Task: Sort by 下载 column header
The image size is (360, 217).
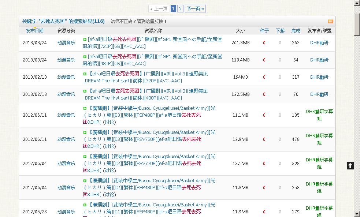Action: (280, 30)
